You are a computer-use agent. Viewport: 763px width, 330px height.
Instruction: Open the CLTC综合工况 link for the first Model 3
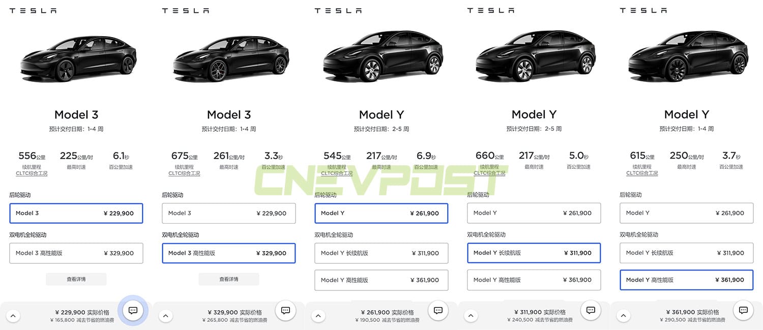[x=32, y=173]
